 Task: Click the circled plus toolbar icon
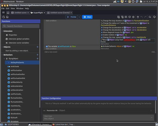133,17
